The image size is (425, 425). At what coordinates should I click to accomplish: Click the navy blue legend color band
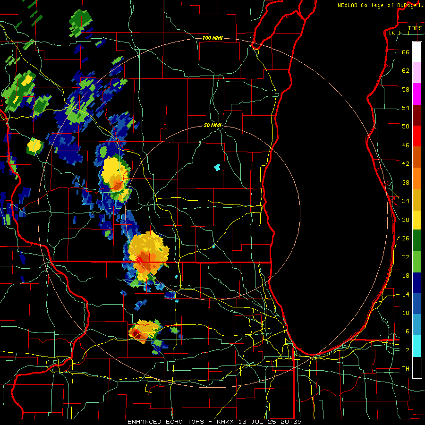click(x=417, y=283)
